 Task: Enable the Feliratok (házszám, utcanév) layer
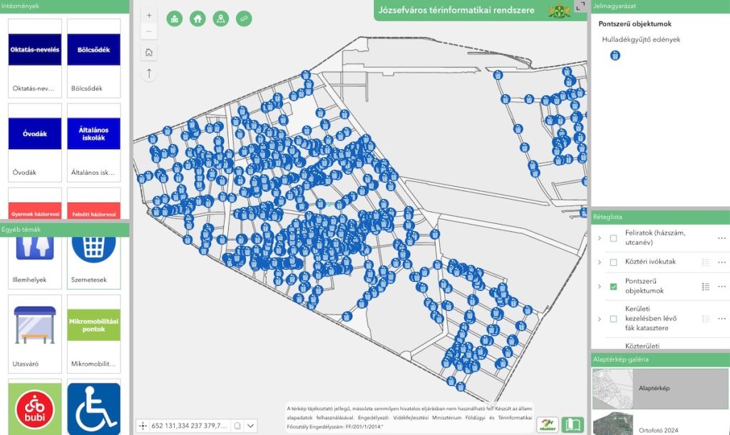(x=614, y=238)
